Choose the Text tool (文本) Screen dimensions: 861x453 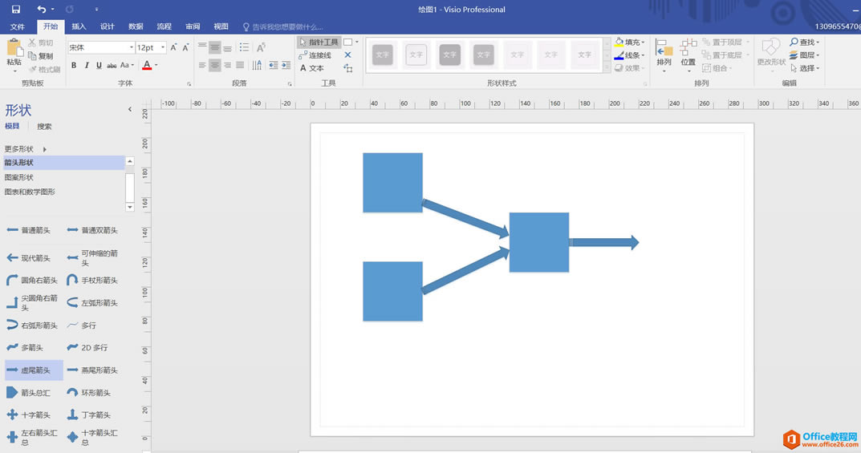tap(313, 68)
